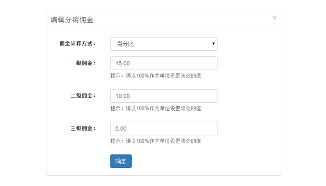326x186 pixels.
Task: Click the 二级佣金 label
Action: 83,96
